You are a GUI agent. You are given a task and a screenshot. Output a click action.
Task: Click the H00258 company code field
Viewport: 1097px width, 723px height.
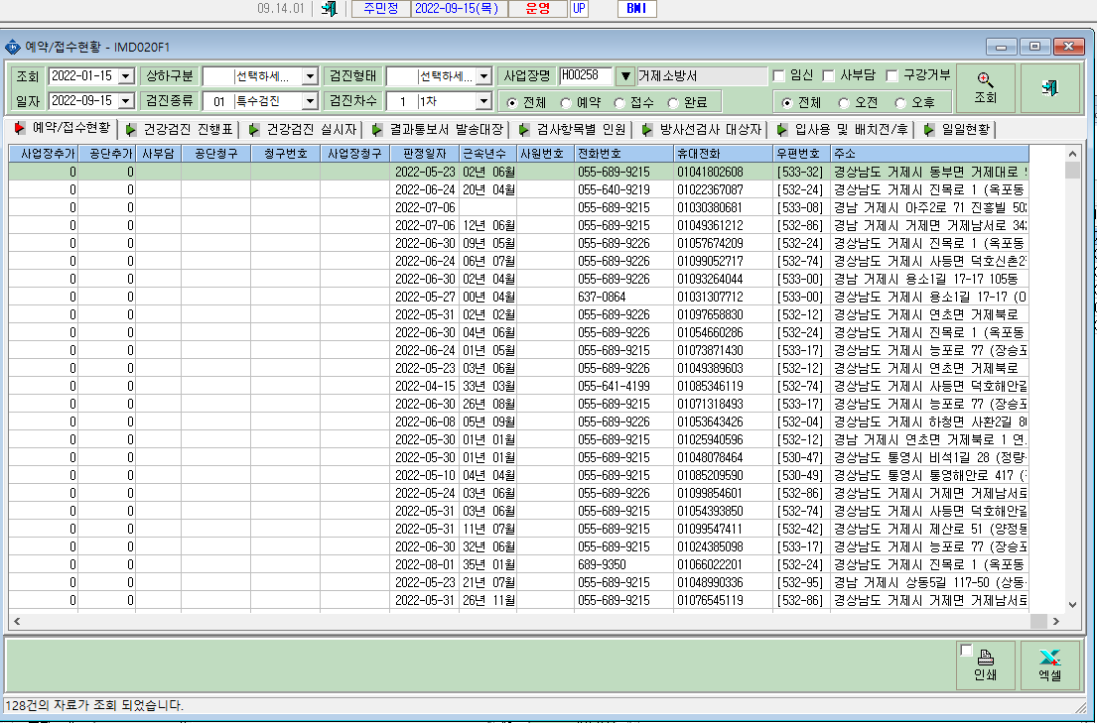tap(587, 75)
